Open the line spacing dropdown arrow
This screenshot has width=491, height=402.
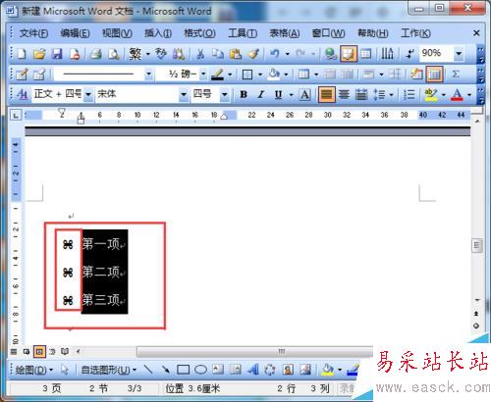point(391,95)
